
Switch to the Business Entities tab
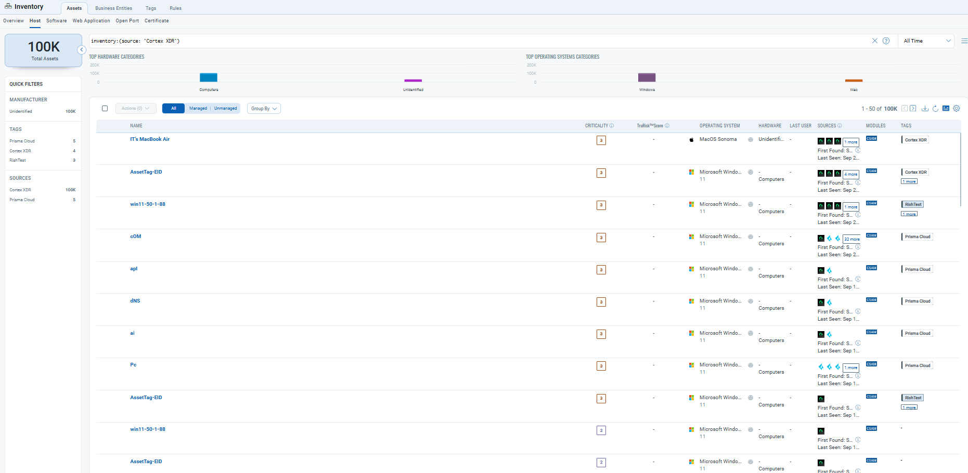point(113,8)
